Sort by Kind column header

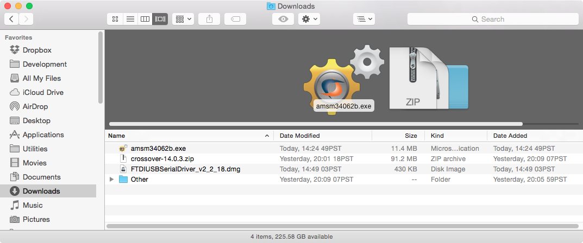pyautogui.click(x=456, y=136)
